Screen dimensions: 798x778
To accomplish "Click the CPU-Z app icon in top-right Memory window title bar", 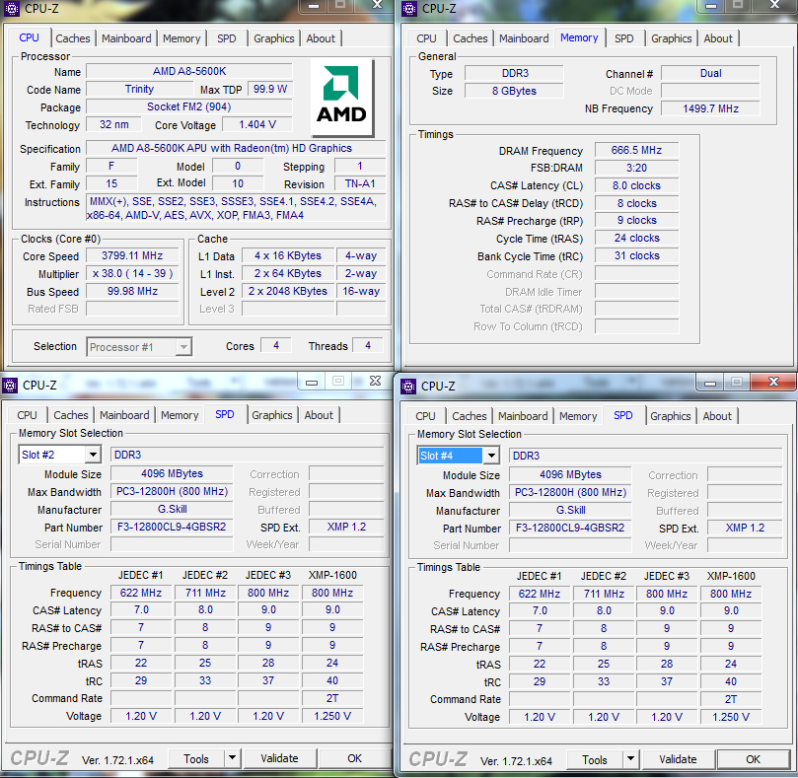I will (408, 9).
